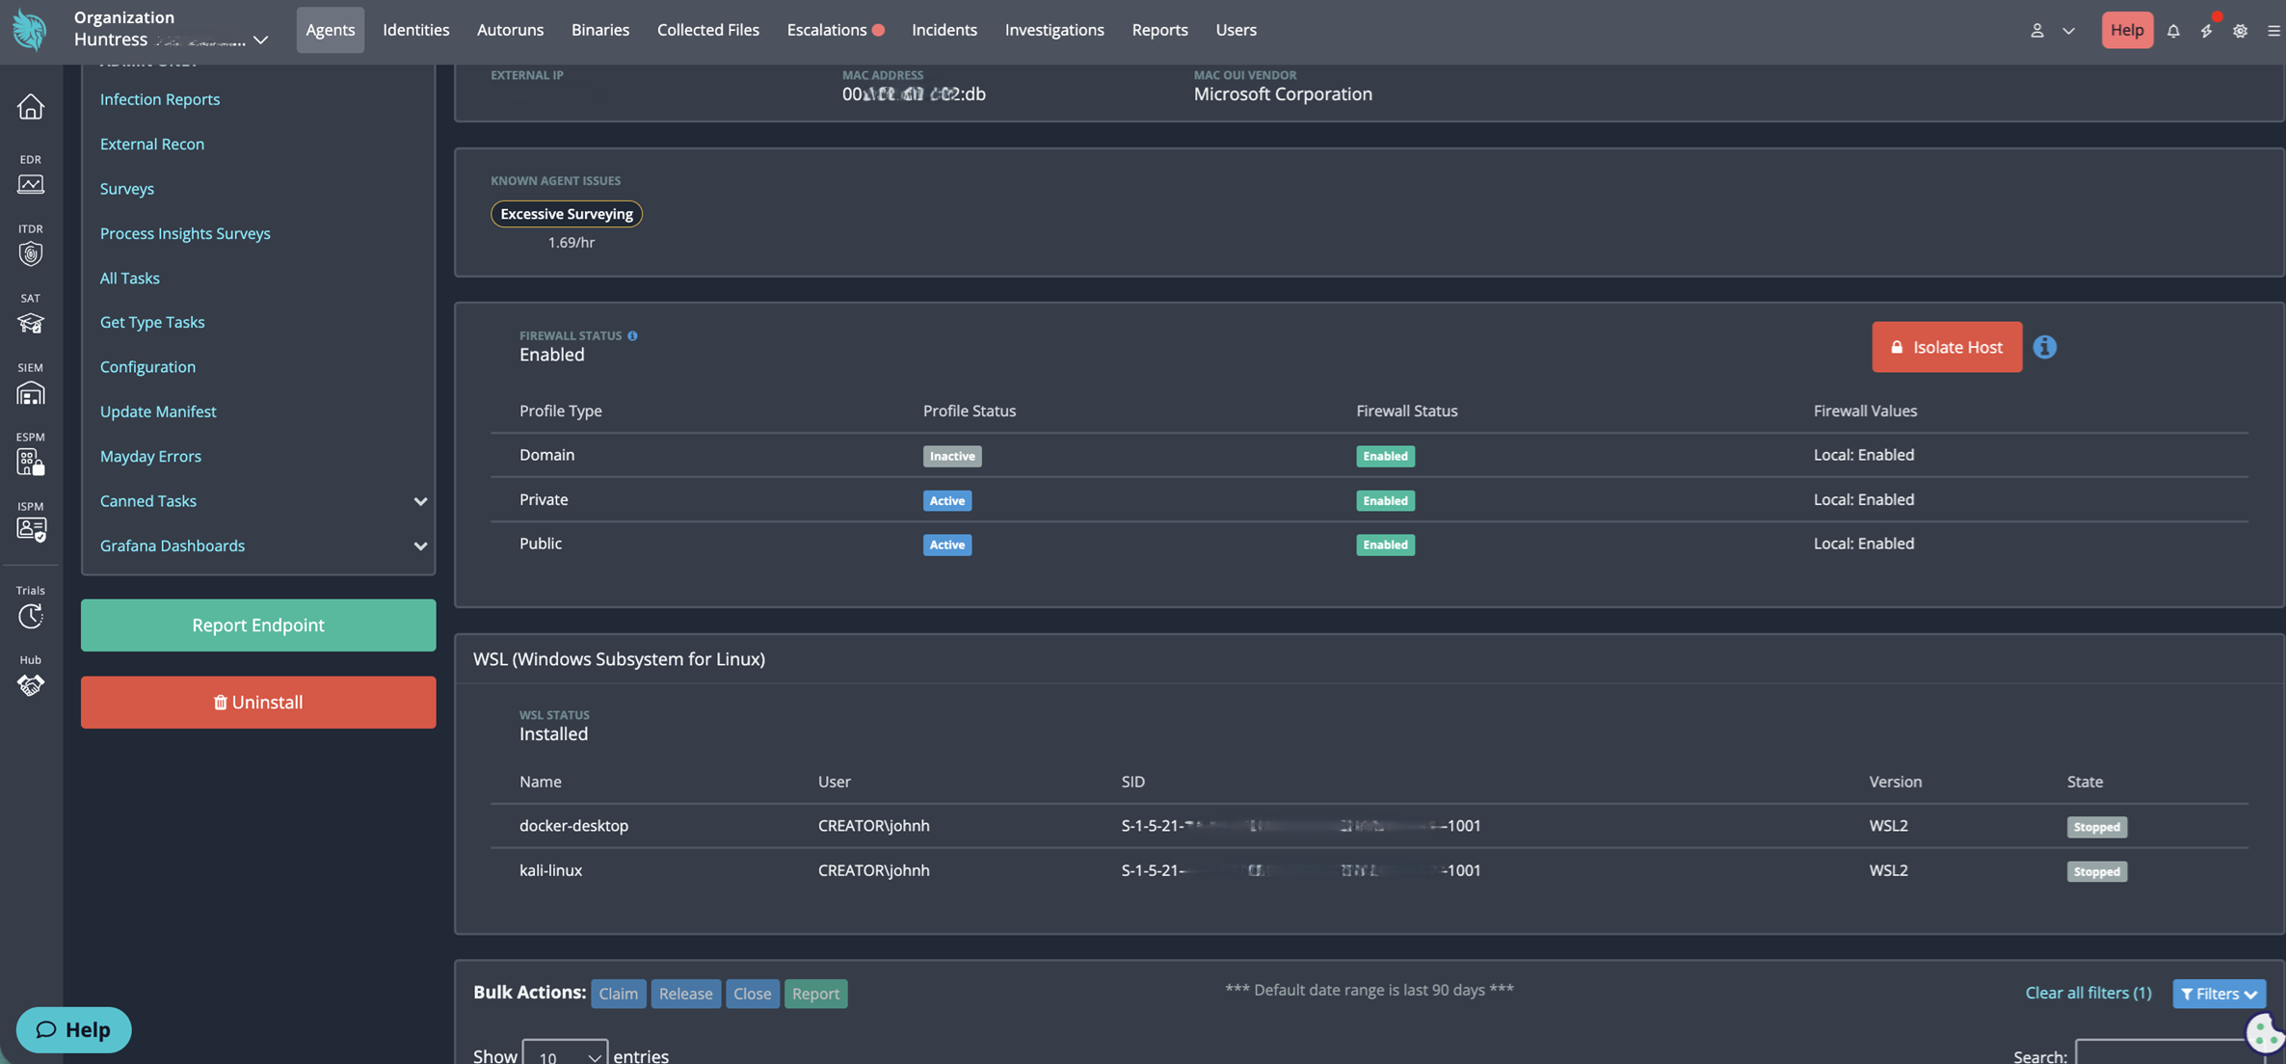Open the EDR sidebar section
The width and height of the screenshot is (2286, 1064).
(31, 174)
